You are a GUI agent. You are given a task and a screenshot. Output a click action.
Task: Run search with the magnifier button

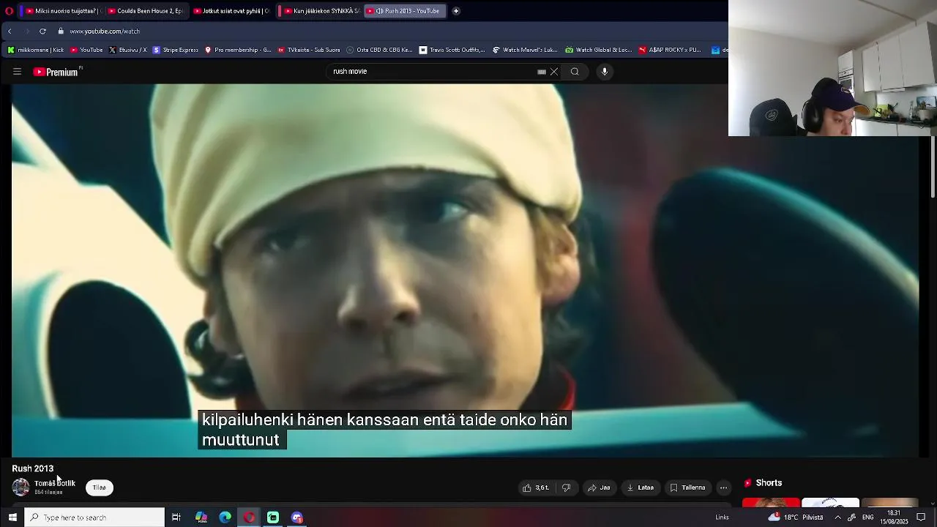(575, 72)
